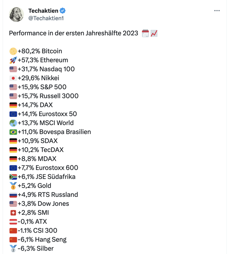Click the Swiss flag beside SMI
229x254 pixels.
point(13,213)
